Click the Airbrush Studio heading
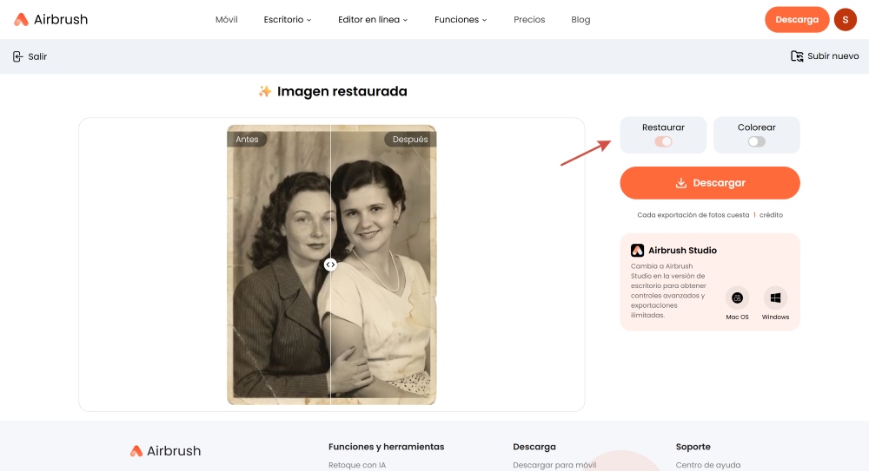 click(x=682, y=250)
